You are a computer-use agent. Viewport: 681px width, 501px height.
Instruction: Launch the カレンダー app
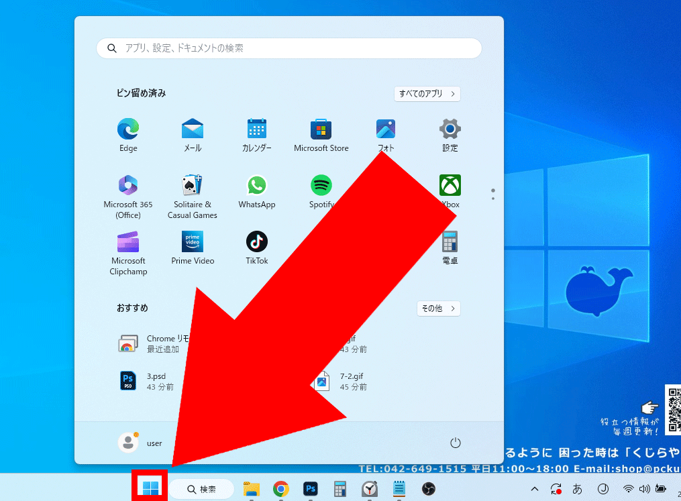click(x=257, y=135)
